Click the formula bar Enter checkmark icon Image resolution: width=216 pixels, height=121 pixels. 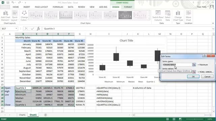pyautogui.click(x=32, y=29)
